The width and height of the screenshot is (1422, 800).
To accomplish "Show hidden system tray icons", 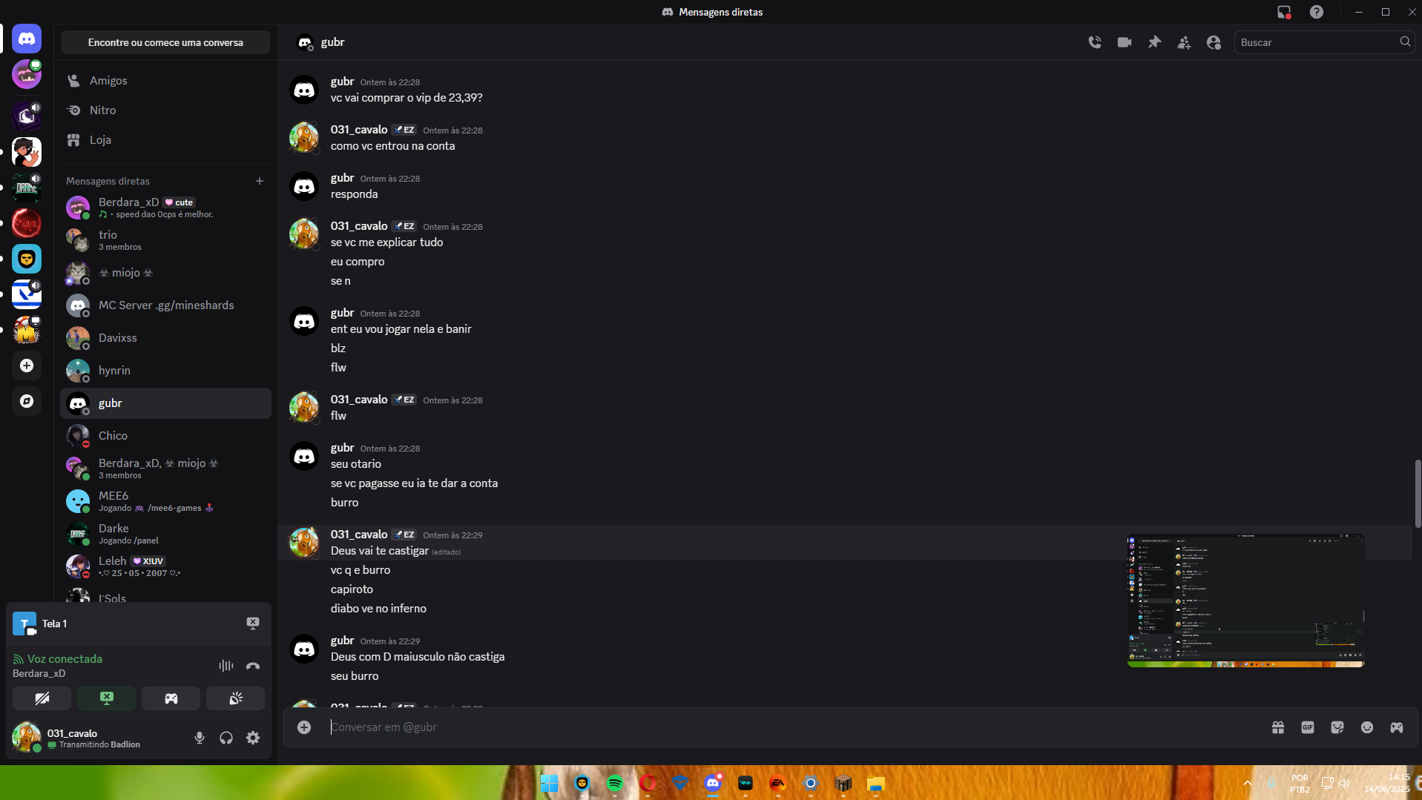I will click(x=1248, y=784).
